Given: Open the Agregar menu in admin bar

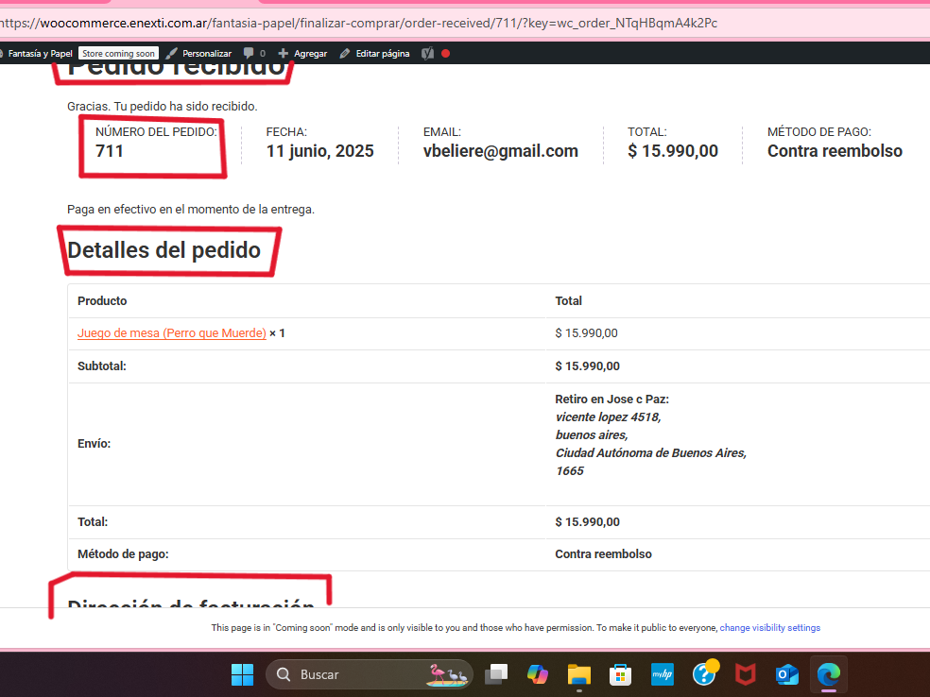Looking at the screenshot, I should 302,54.
